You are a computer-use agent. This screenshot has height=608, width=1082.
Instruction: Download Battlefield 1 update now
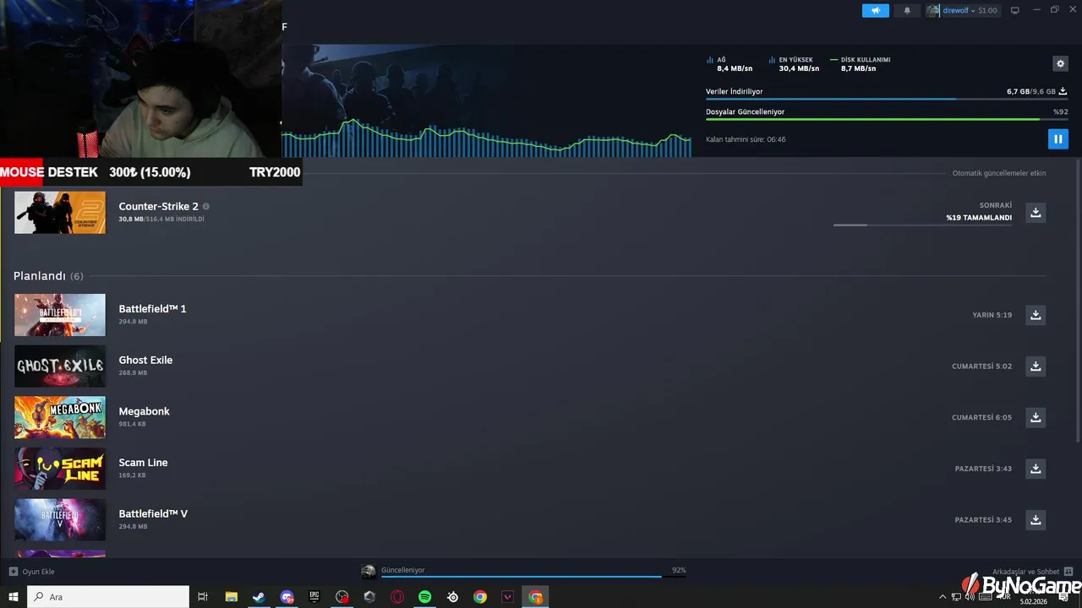(x=1036, y=315)
